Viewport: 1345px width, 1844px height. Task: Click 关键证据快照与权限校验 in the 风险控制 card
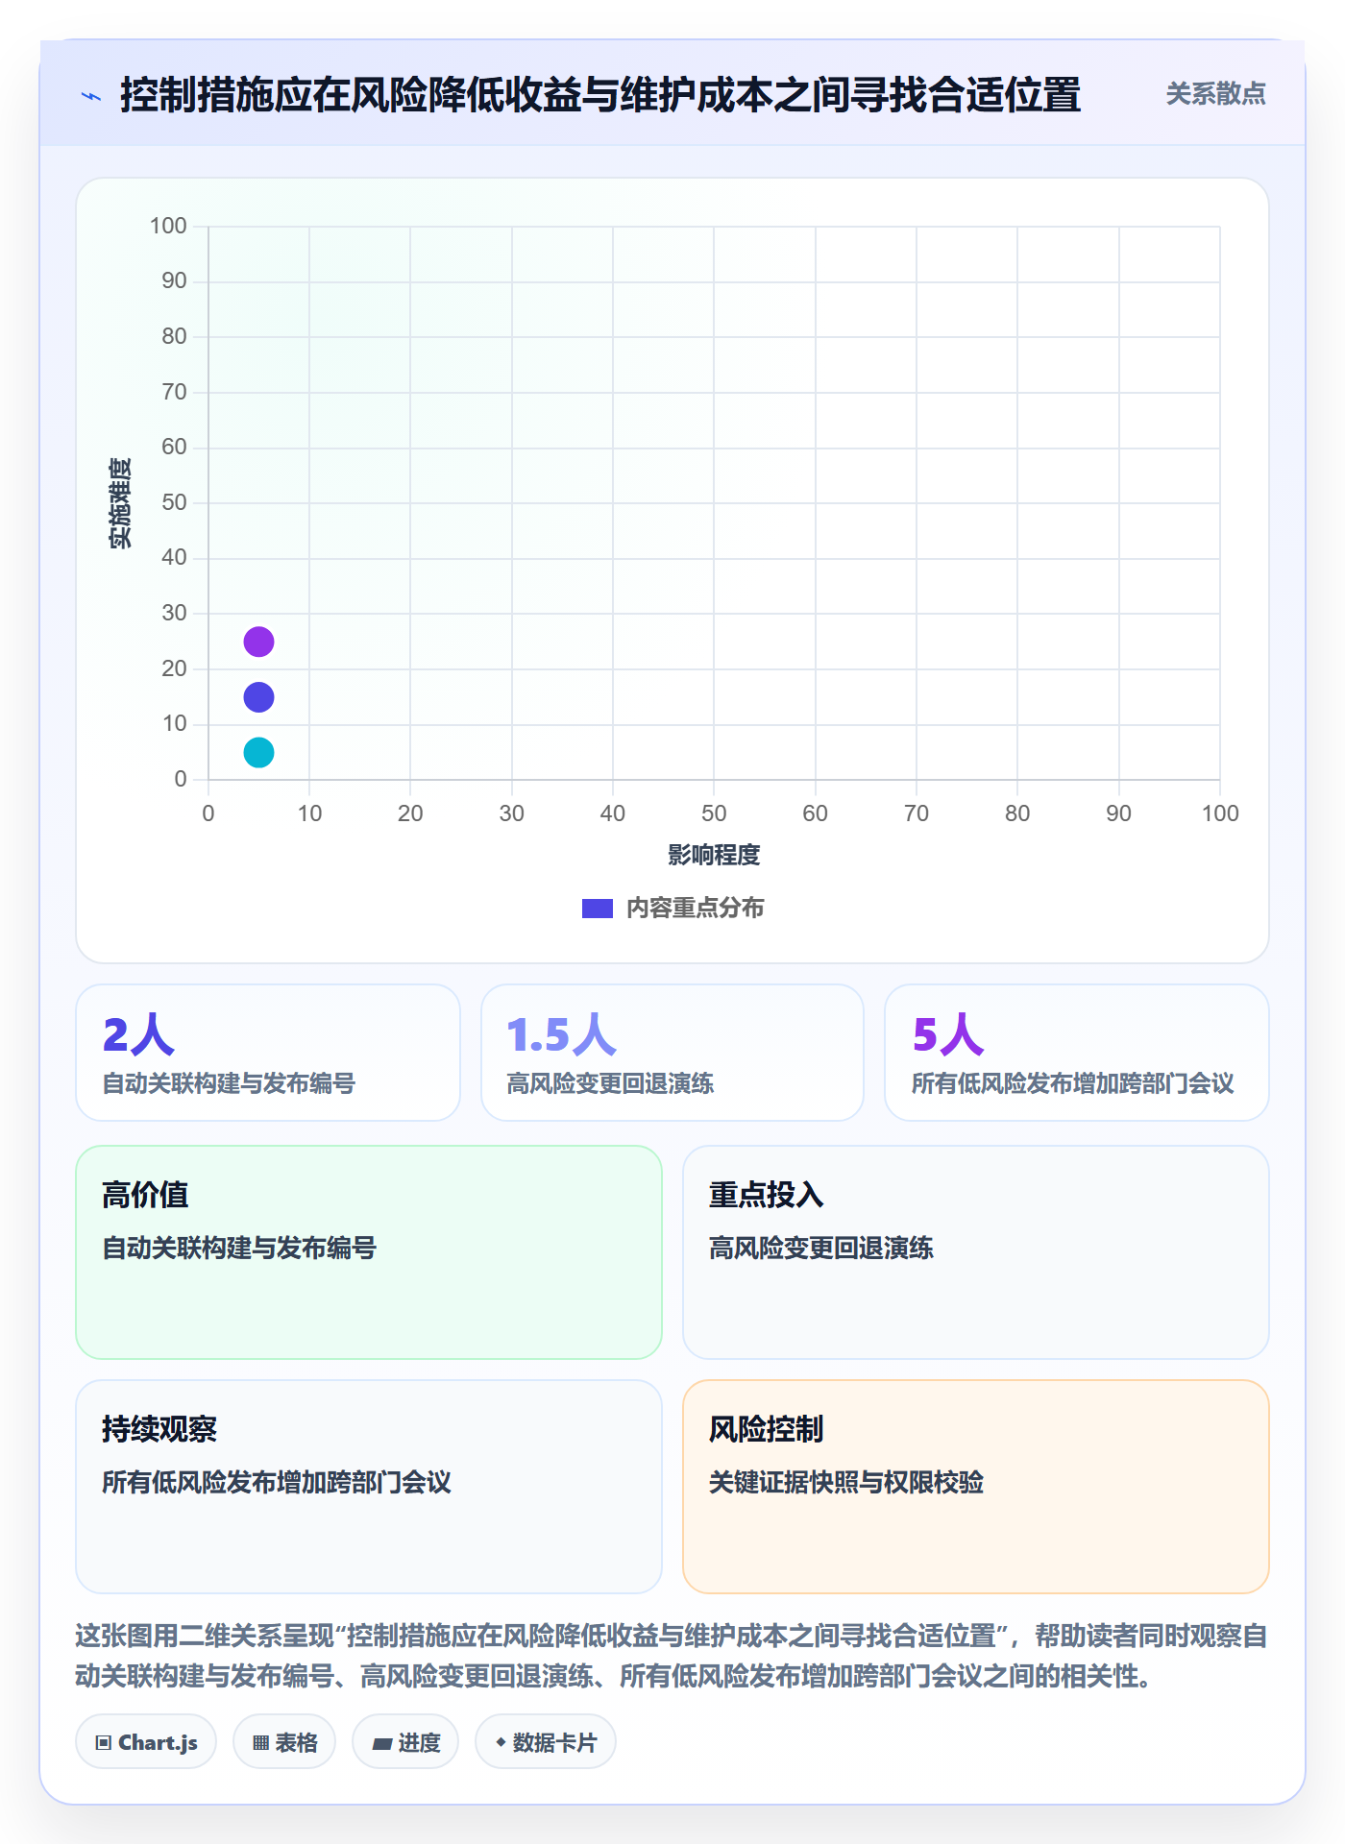click(x=846, y=1482)
